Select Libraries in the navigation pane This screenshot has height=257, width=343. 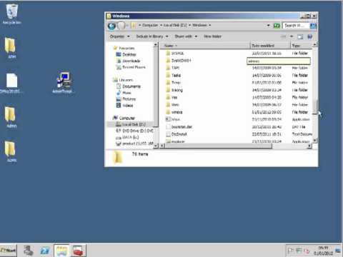pos(126,80)
